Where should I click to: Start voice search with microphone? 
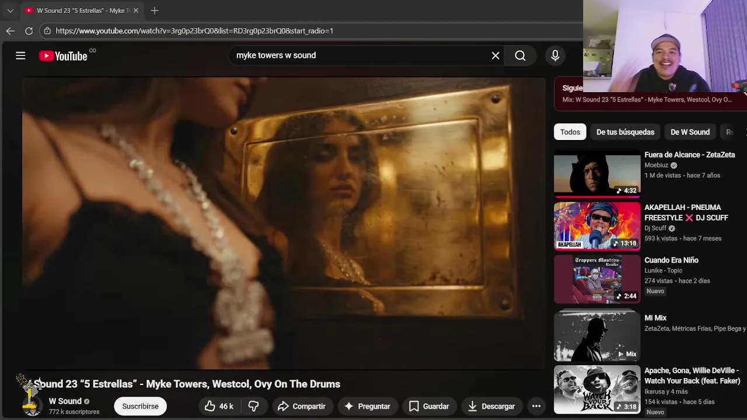click(x=555, y=55)
